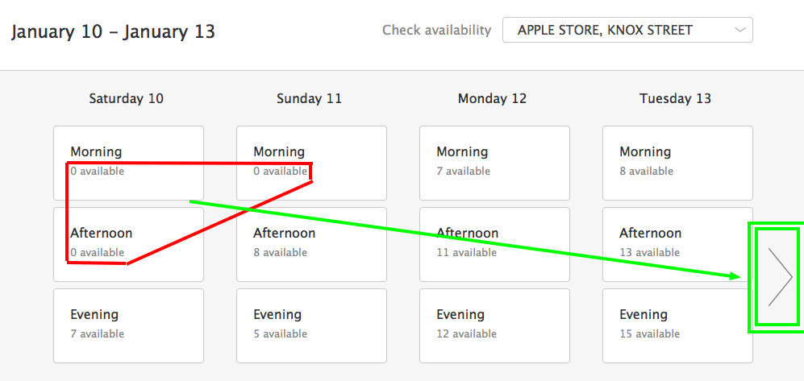Select Sunday 11 Morning slot
804x381 pixels.
point(311,162)
